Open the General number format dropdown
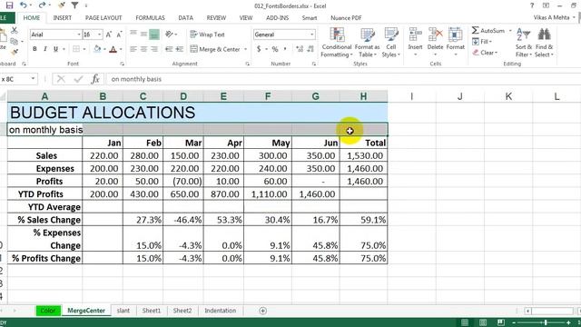 tap(312, 35)
